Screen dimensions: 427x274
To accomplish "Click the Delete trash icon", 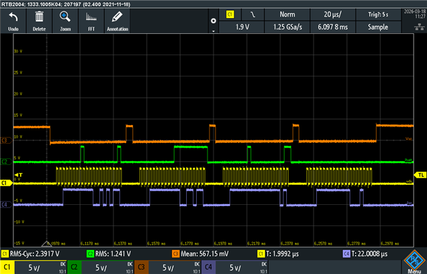I will [39, 21].
